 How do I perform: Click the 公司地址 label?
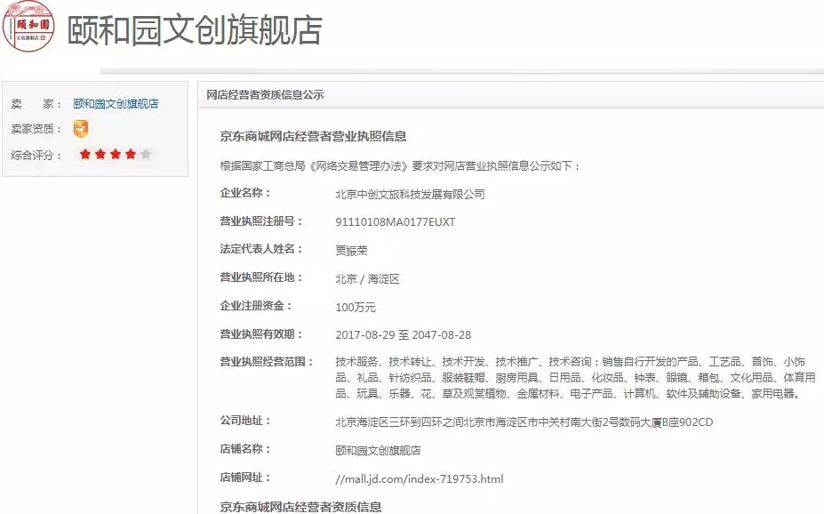tap(245, 421)
